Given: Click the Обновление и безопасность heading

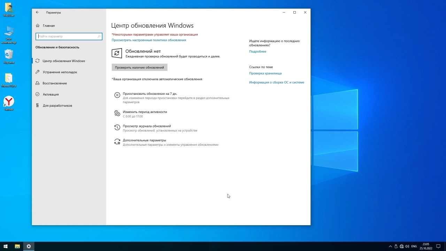Looking at the screenshot, I should click(x=57, y=47).
